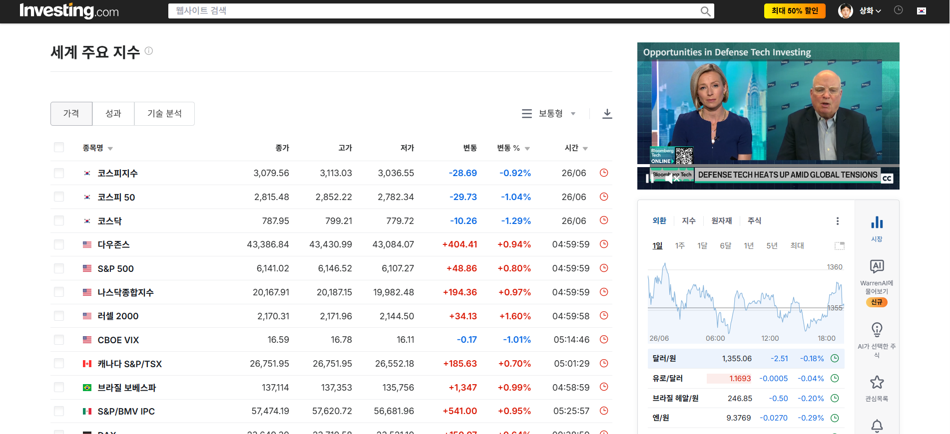This screenshot has height=434, width=950.
Task: Click the info icon beside 세계 주요 지수
Action: click(x=149, y=51)
